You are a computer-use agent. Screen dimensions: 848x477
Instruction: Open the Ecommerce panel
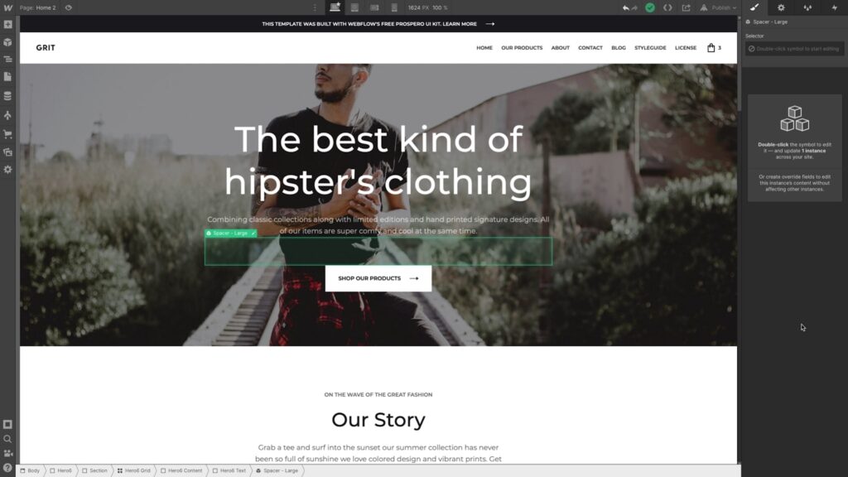click(7, 133)
